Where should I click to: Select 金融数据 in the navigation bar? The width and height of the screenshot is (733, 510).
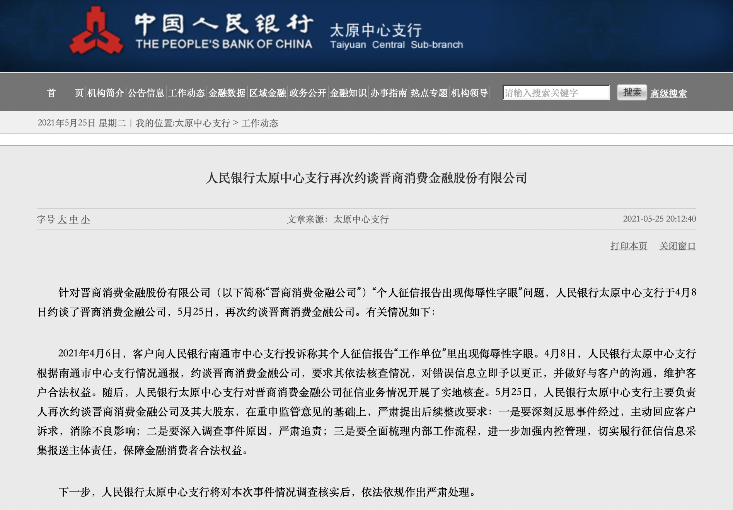(227, 93)
